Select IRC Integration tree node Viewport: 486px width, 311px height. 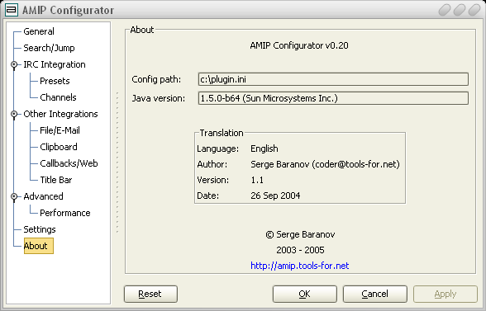click(x=55, y=64)
